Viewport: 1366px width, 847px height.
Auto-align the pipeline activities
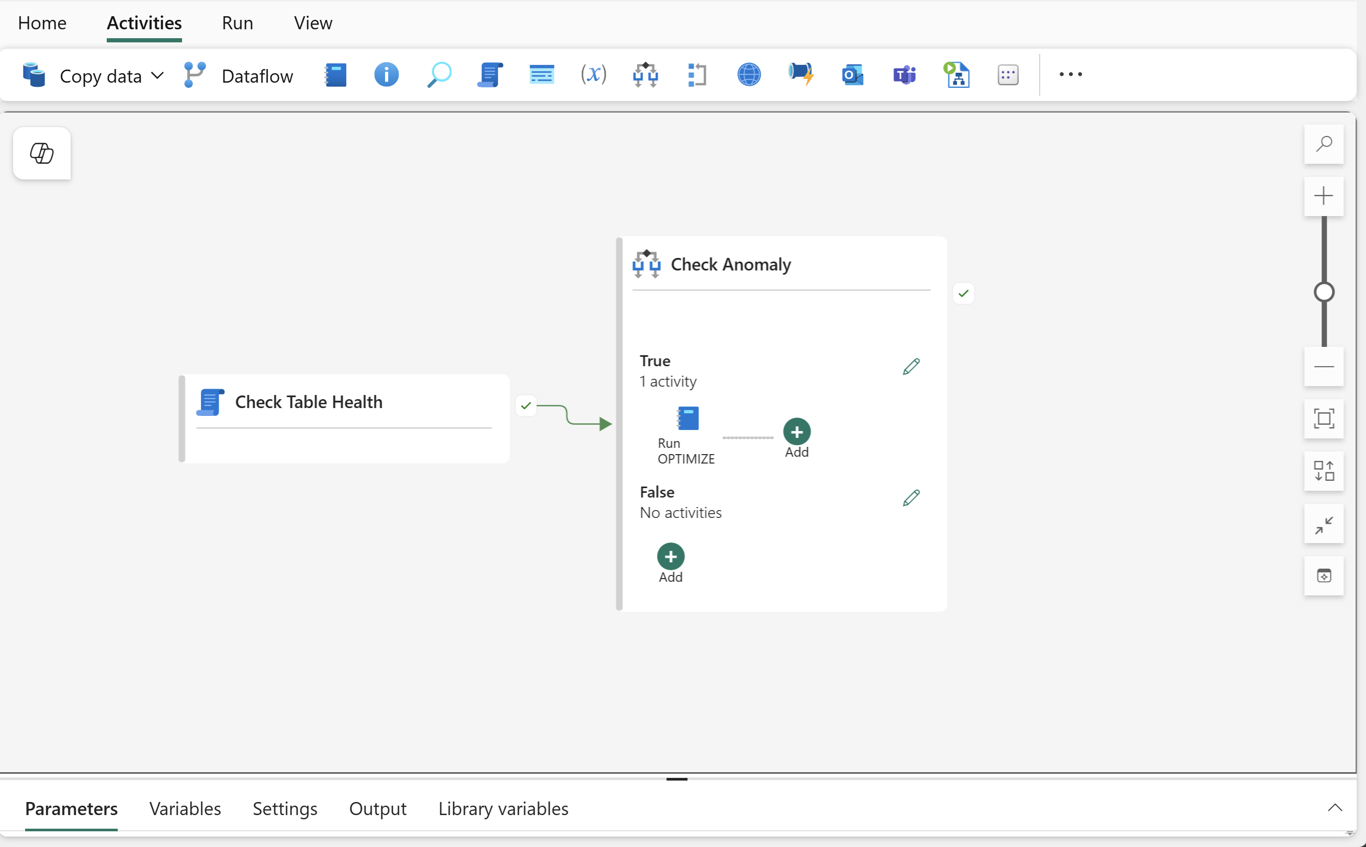[1324, 471]
